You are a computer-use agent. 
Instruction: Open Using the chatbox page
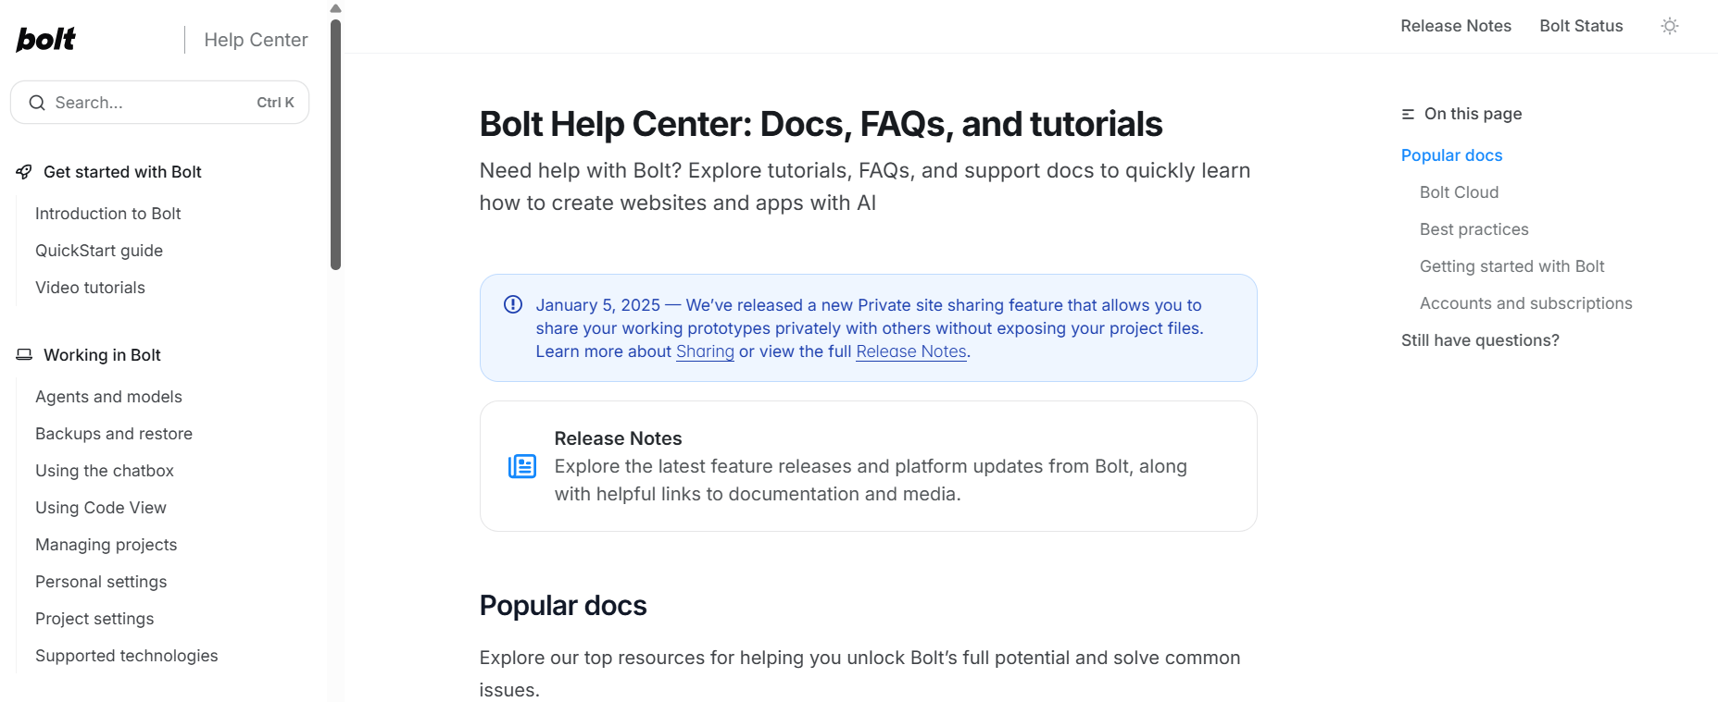click(105, 471)
